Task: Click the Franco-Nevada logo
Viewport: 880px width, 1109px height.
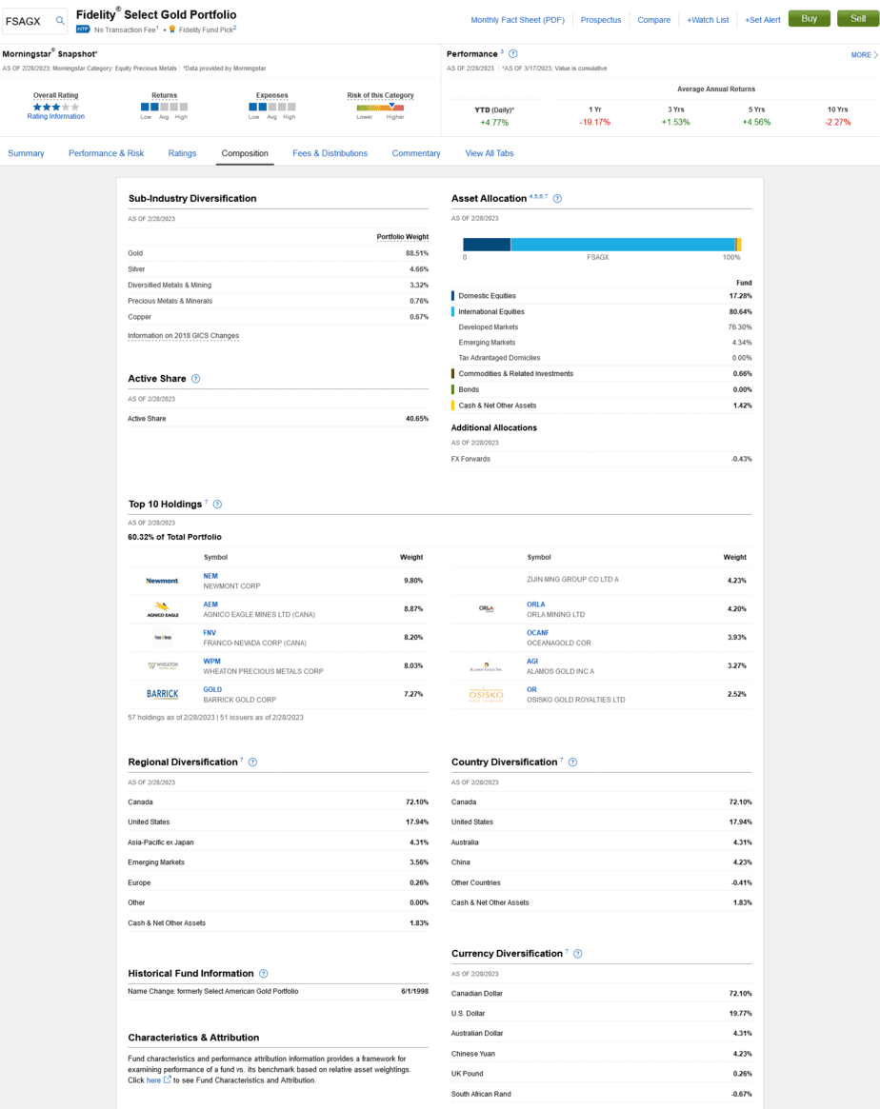Action: (163, 637)
